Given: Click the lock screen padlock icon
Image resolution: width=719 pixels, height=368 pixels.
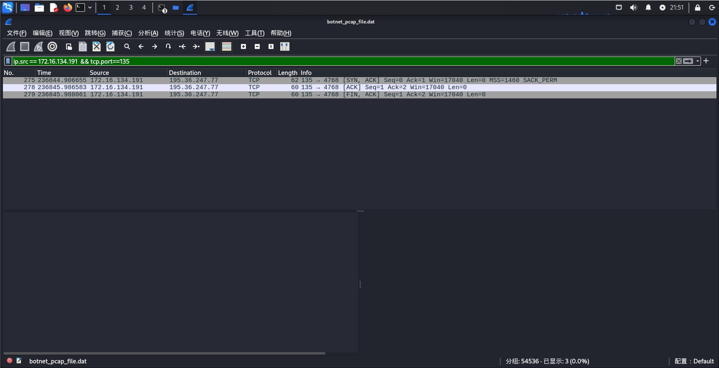Looking at the screenshot, I should tap(698, 8).
